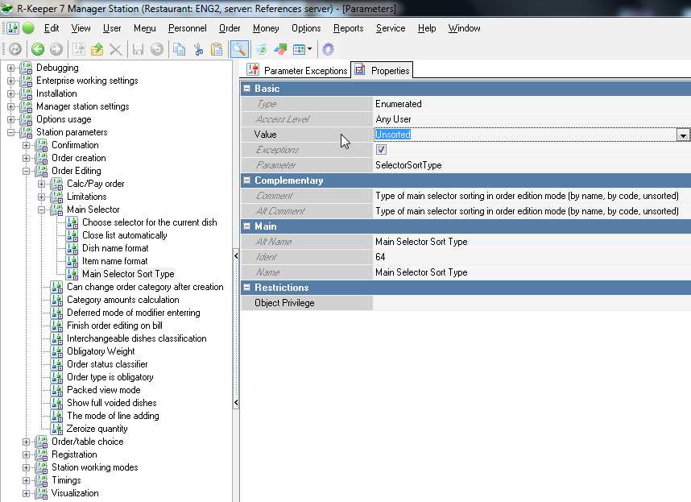Viewport: 691px width, 502px height.
Task: Click the undo toolbar icon
Action: click(157, 49)
